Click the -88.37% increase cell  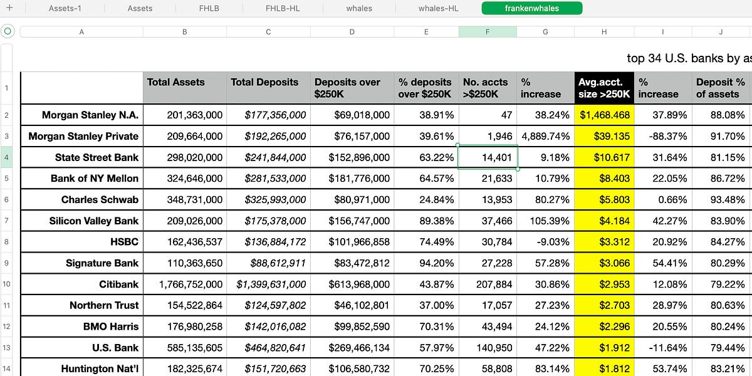coord(663,136)
